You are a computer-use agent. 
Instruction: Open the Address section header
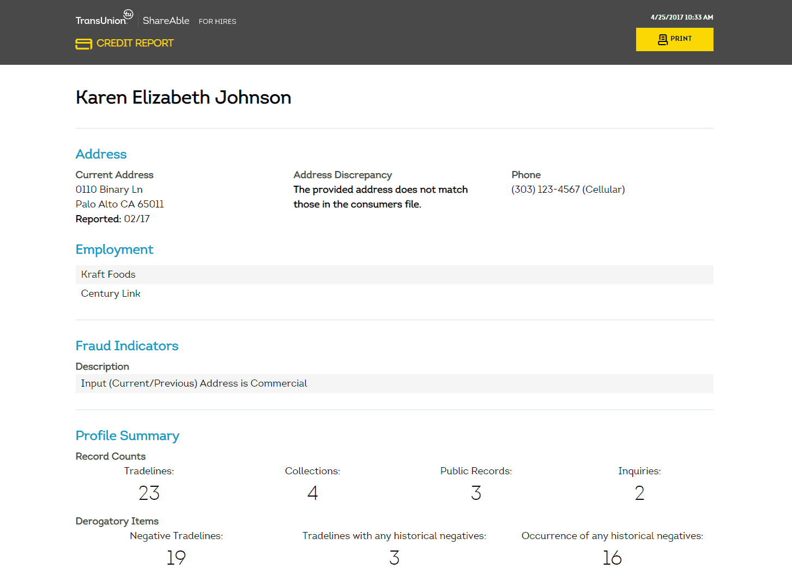(101, 154)
